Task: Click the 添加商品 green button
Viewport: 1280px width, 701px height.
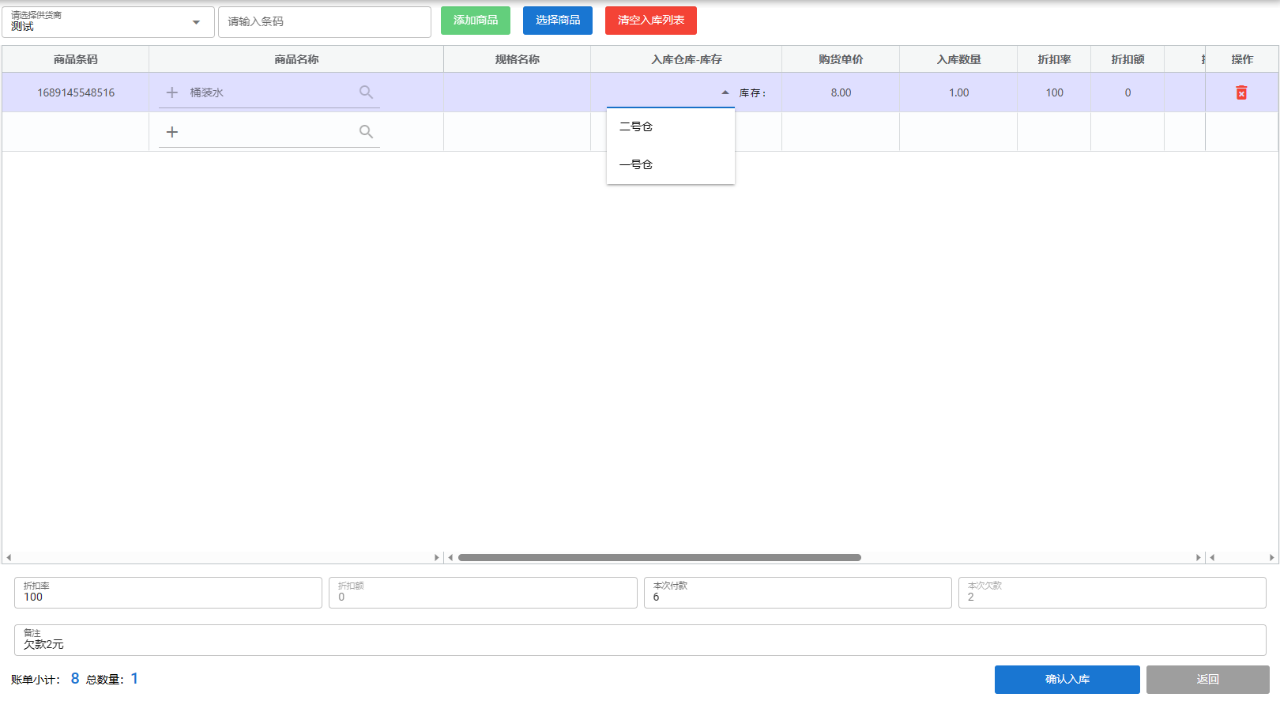Action: [476, 21]
